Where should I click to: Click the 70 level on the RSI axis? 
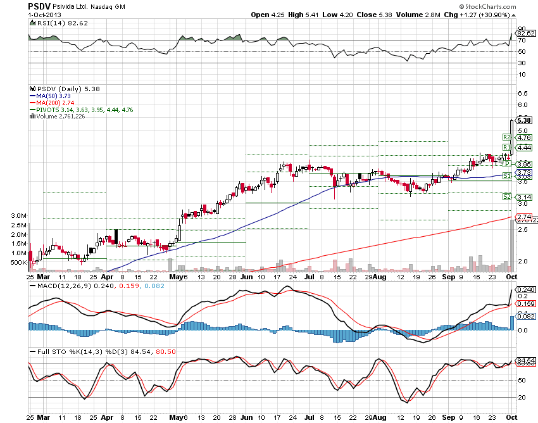click(522, 40)
